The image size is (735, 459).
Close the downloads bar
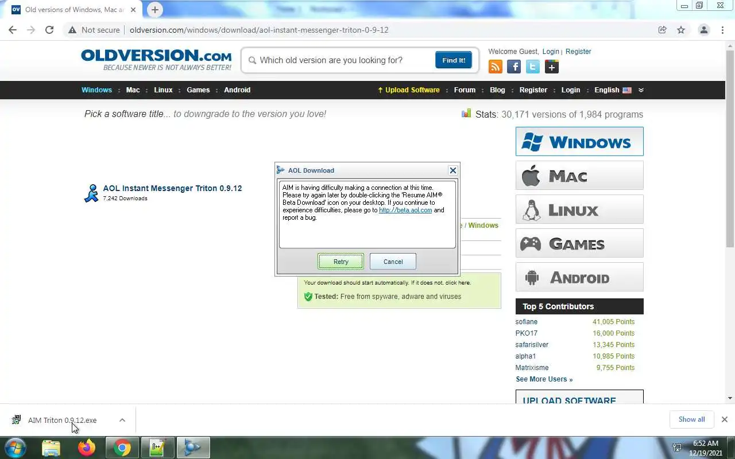click(724, 419)
